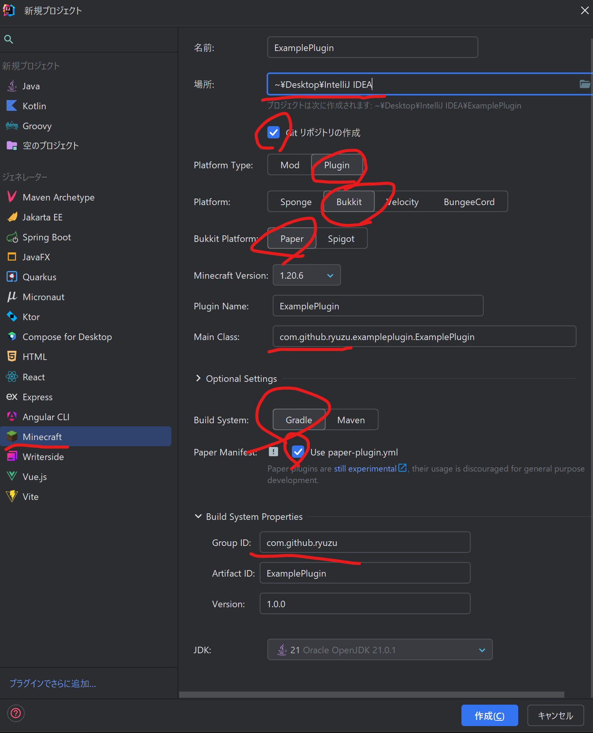Open the Minecraft Version 1.20.6 dropdown
The height and width of the screenshot is (733, 593).
point(306,275)
